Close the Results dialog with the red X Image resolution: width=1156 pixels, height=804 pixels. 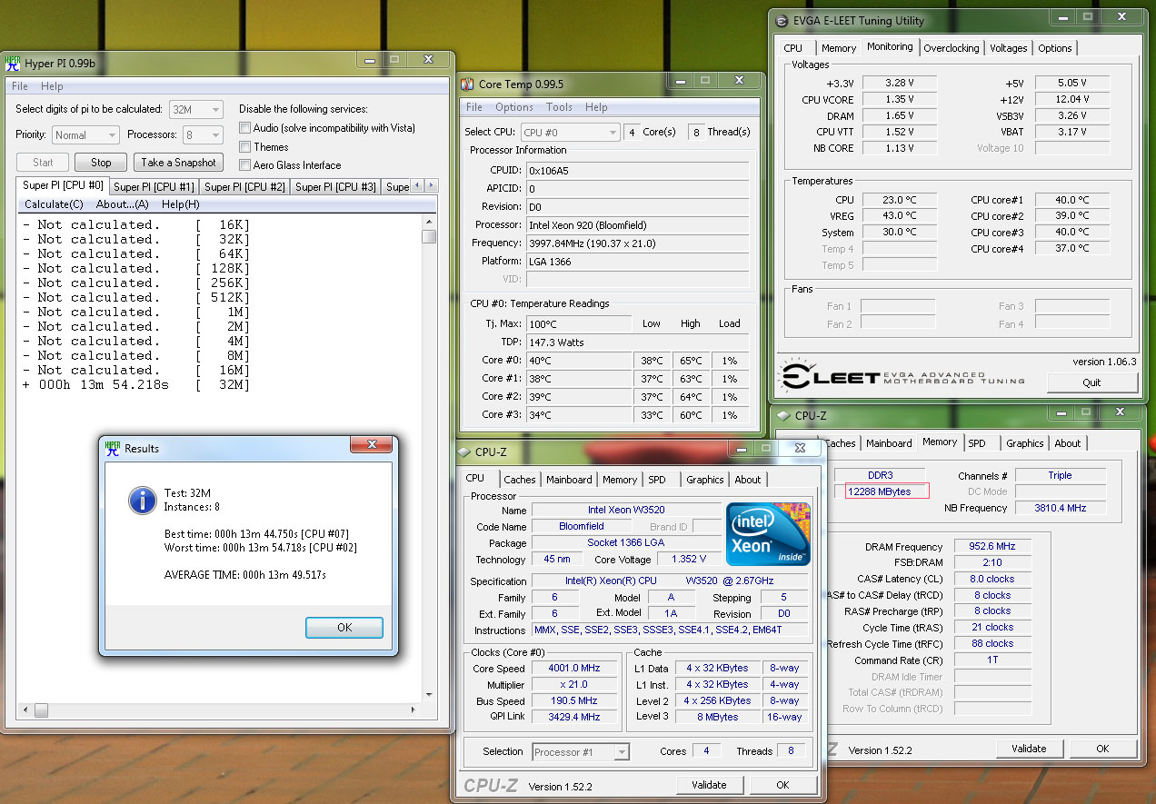pos(372,445)
